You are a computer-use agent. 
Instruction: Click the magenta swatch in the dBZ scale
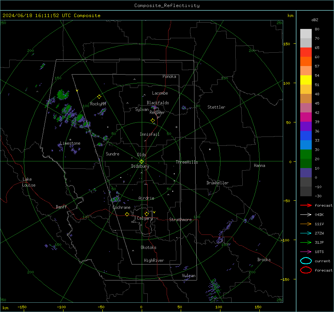[306, 117]
